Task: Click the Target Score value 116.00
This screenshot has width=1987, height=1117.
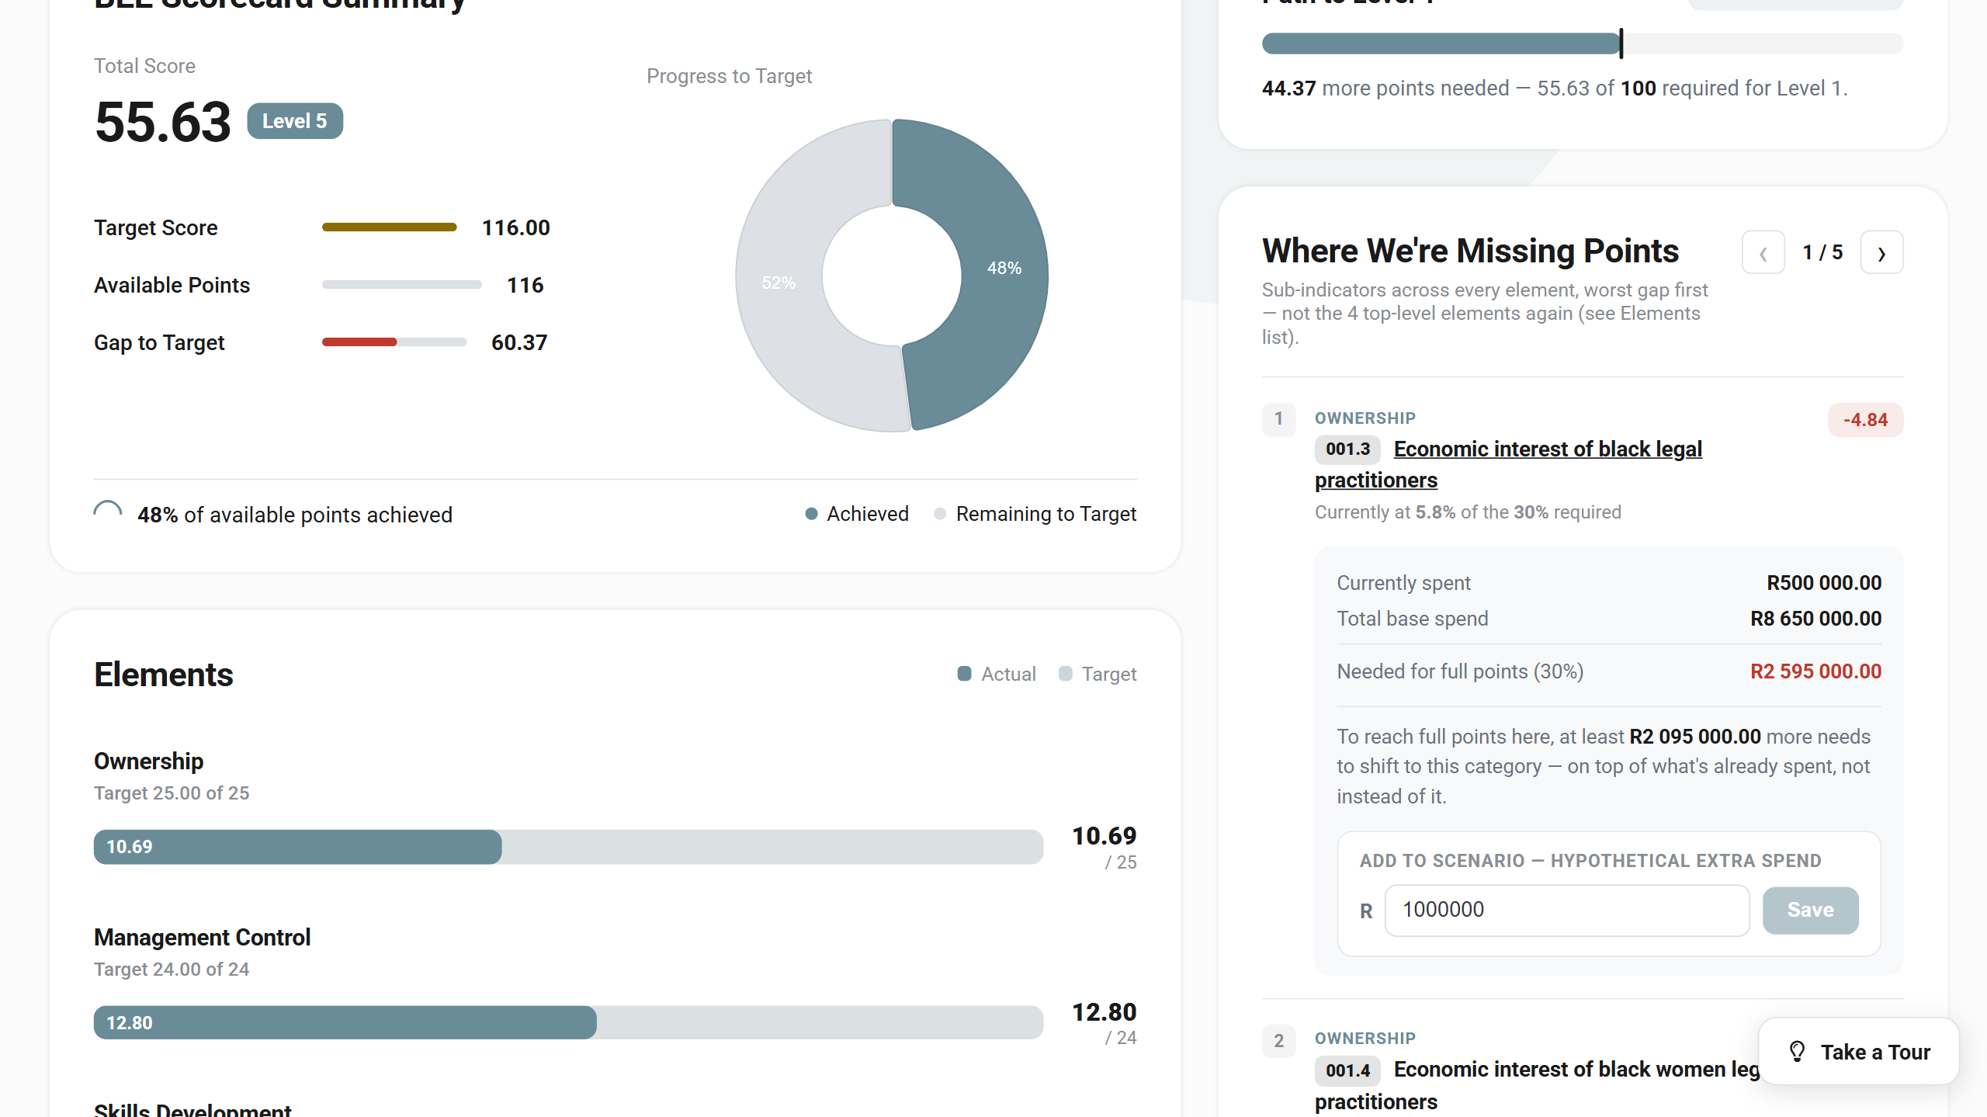Action: [515, 227]
